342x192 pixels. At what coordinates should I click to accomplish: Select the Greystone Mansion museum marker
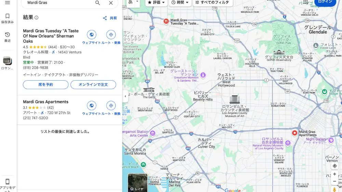pyautogui.click(x=203, y=76)
